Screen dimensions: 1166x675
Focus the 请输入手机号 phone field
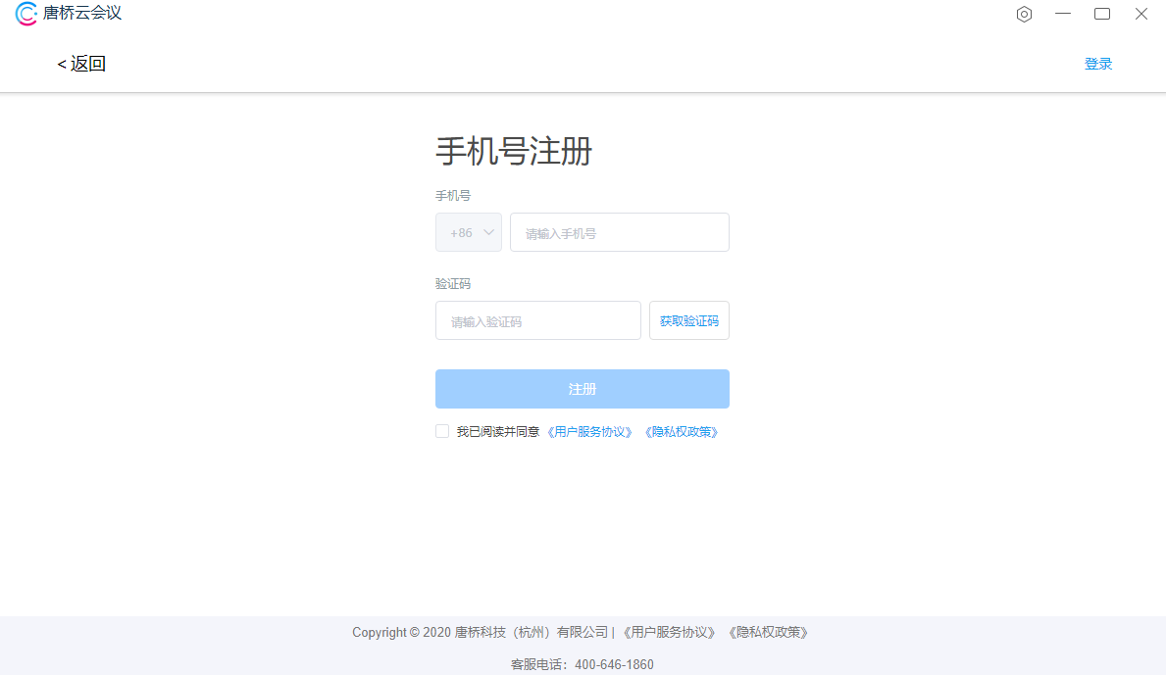click(x=619, y=232)
